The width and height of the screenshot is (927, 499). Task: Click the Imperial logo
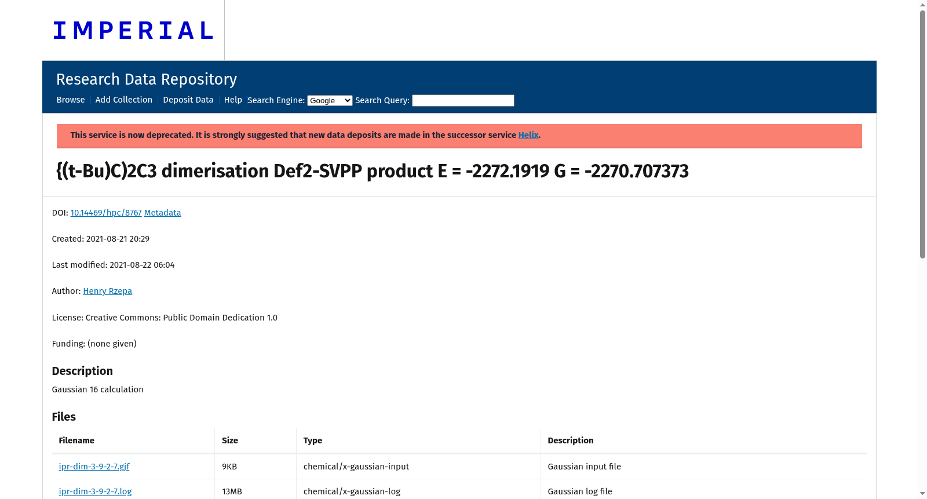(133, 31)
